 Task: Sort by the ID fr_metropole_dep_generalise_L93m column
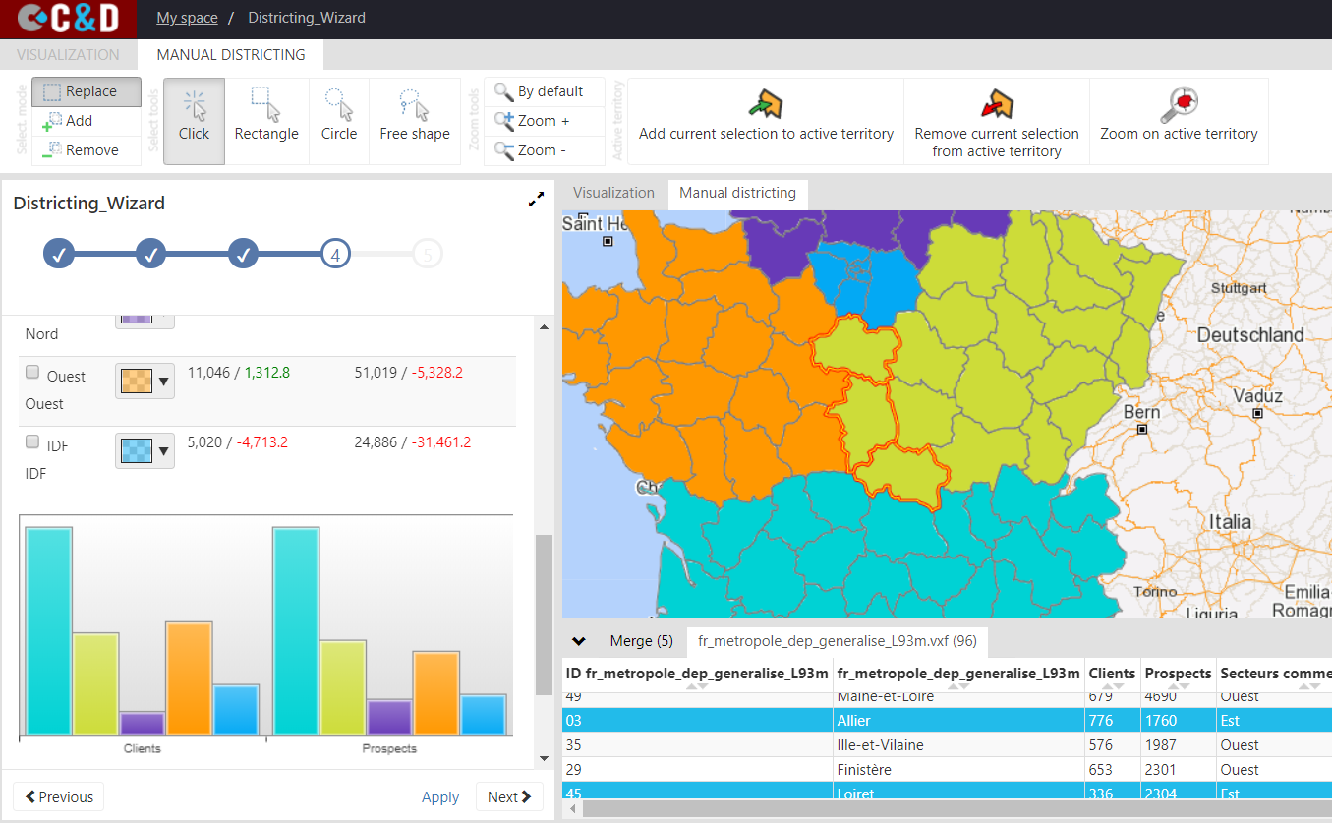click(697, 675)
